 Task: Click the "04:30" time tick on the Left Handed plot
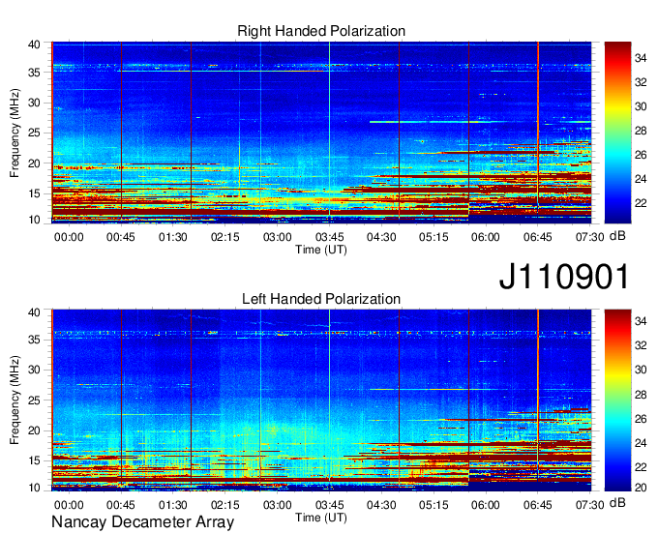click(x=381, y=505)
